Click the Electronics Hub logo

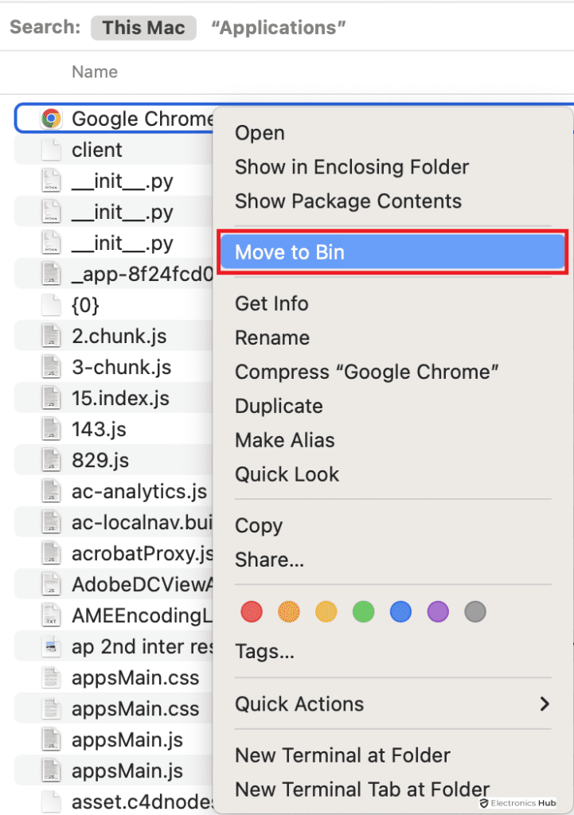pyautogui.click(x=518, y=803)
